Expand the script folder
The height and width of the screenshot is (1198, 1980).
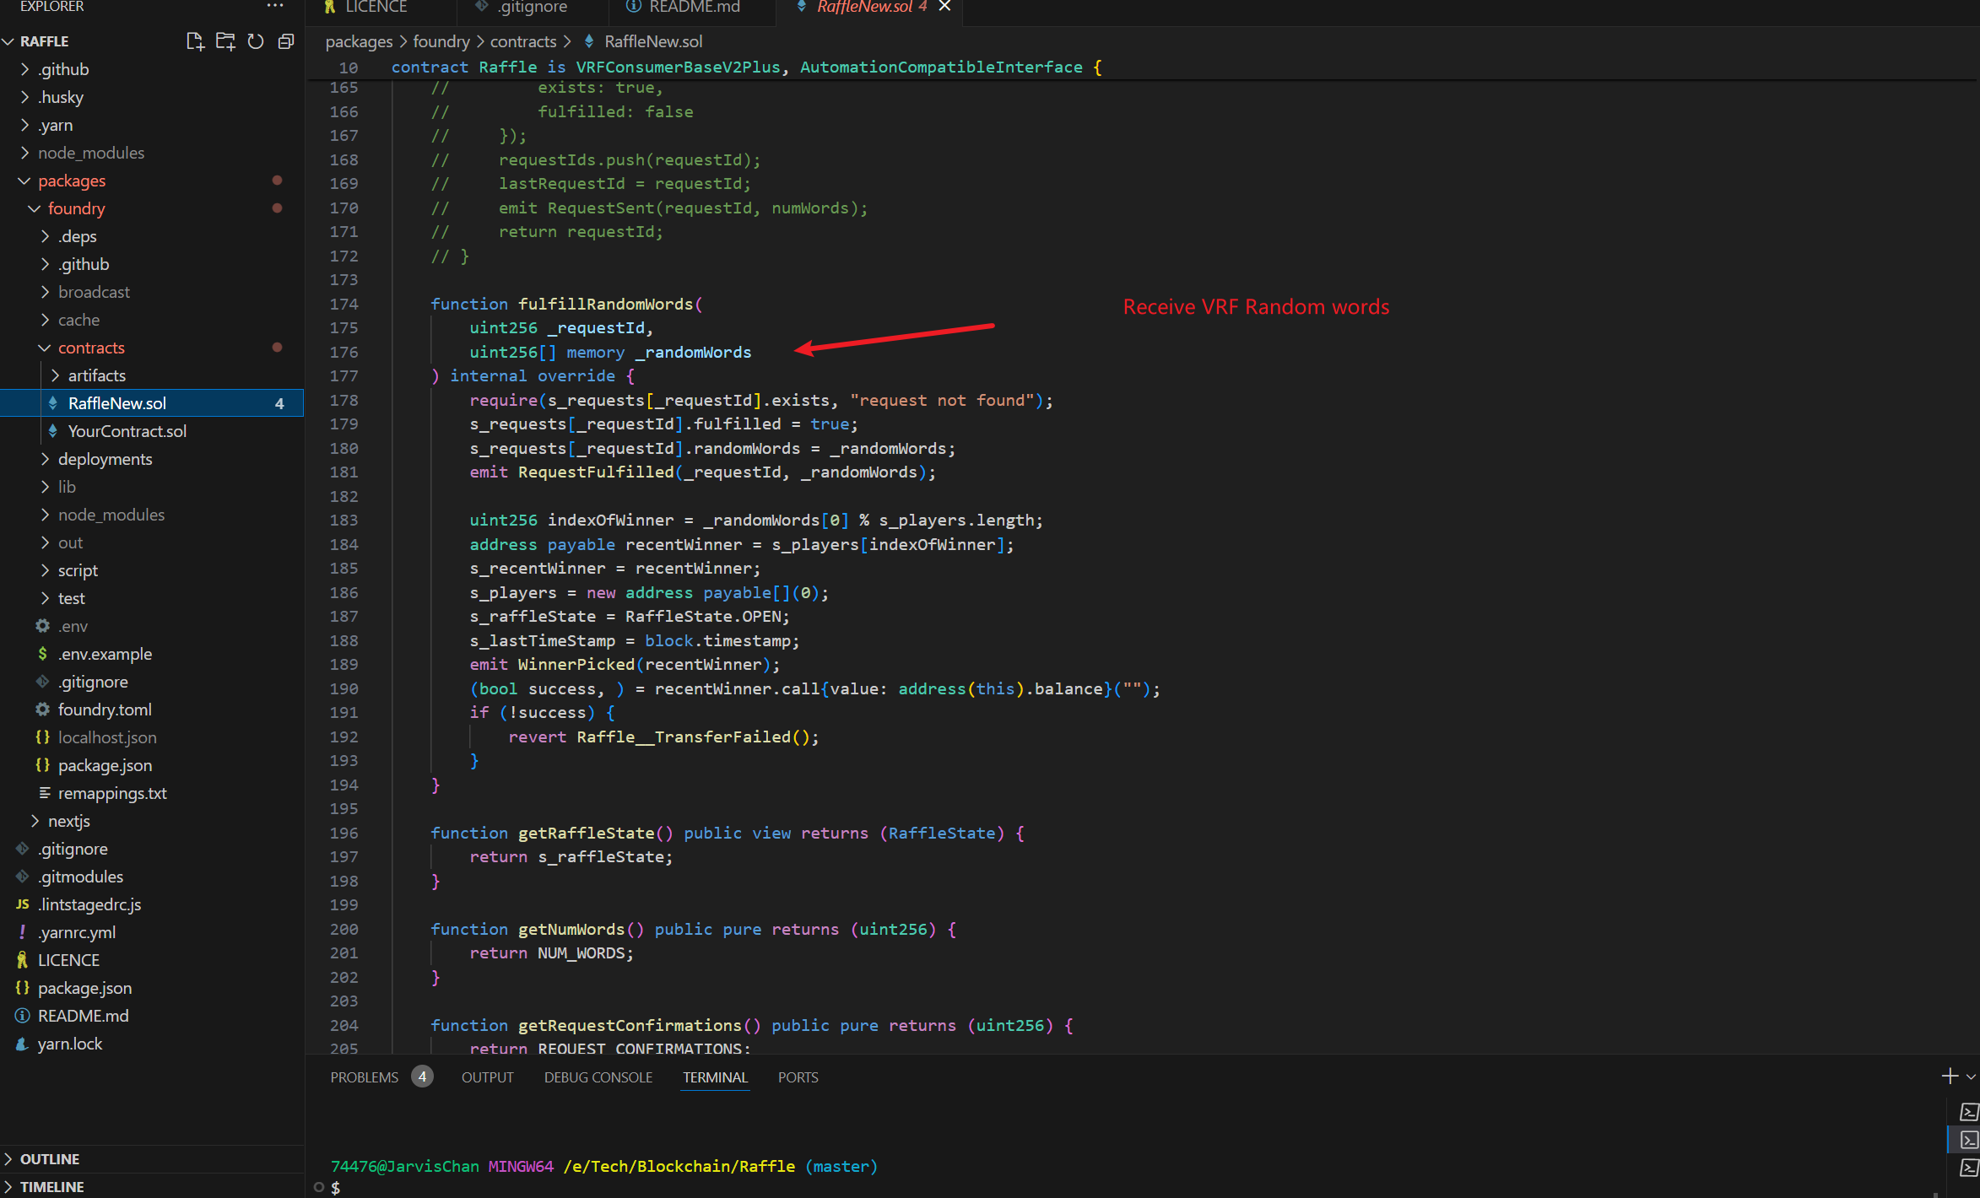pos(152,570)
